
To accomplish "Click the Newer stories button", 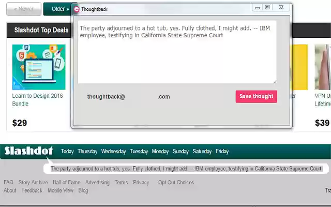I will [x=24, y=9].
